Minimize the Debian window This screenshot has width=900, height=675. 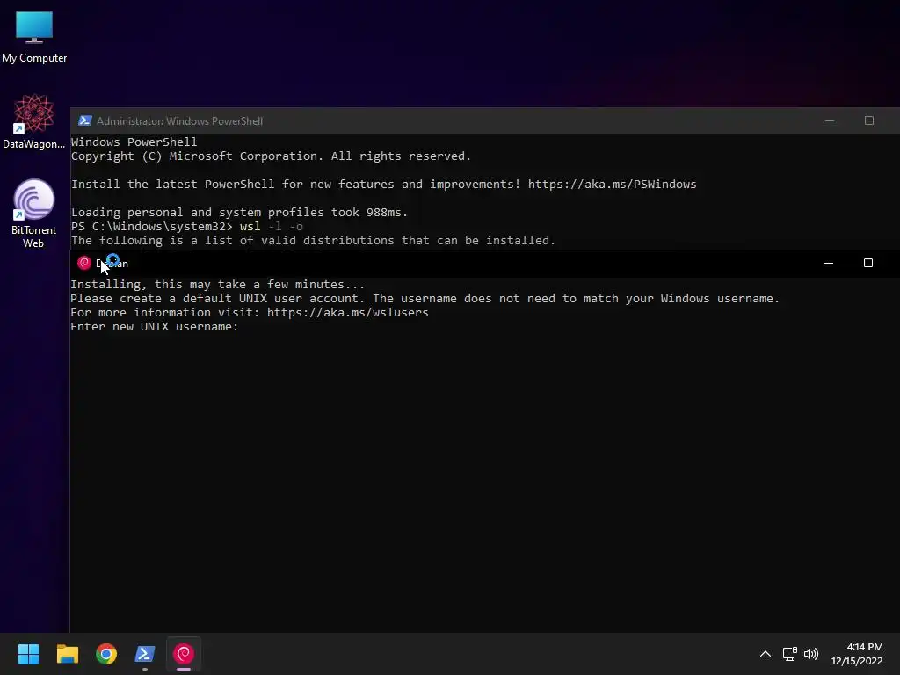point(828,263)
